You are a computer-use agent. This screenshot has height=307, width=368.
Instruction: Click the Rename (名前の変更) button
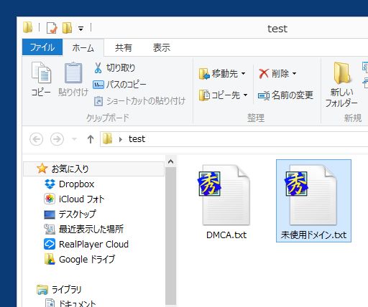coord(285,95)
